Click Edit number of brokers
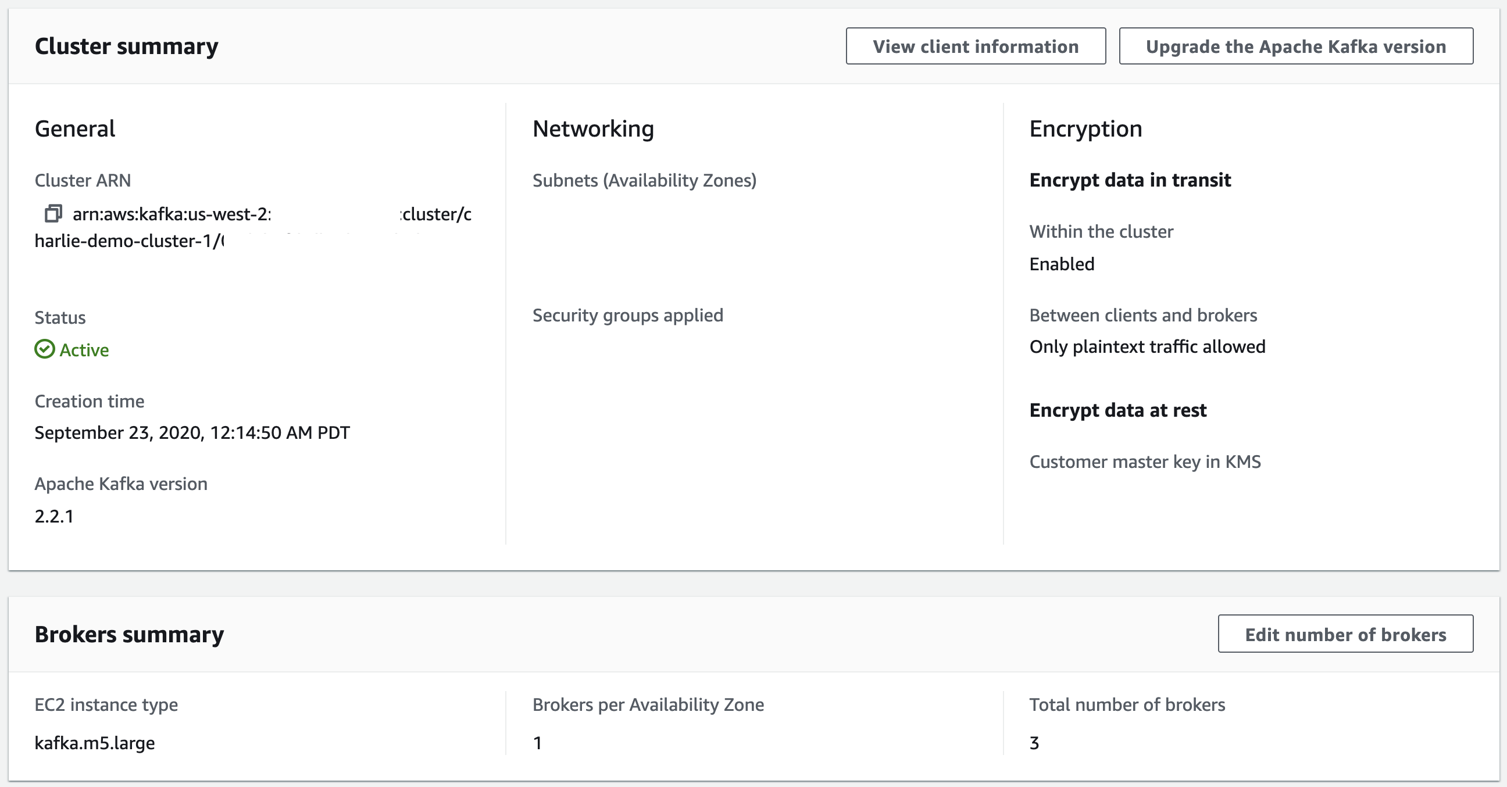1507x787 pixels. [x=1345, y=634]
